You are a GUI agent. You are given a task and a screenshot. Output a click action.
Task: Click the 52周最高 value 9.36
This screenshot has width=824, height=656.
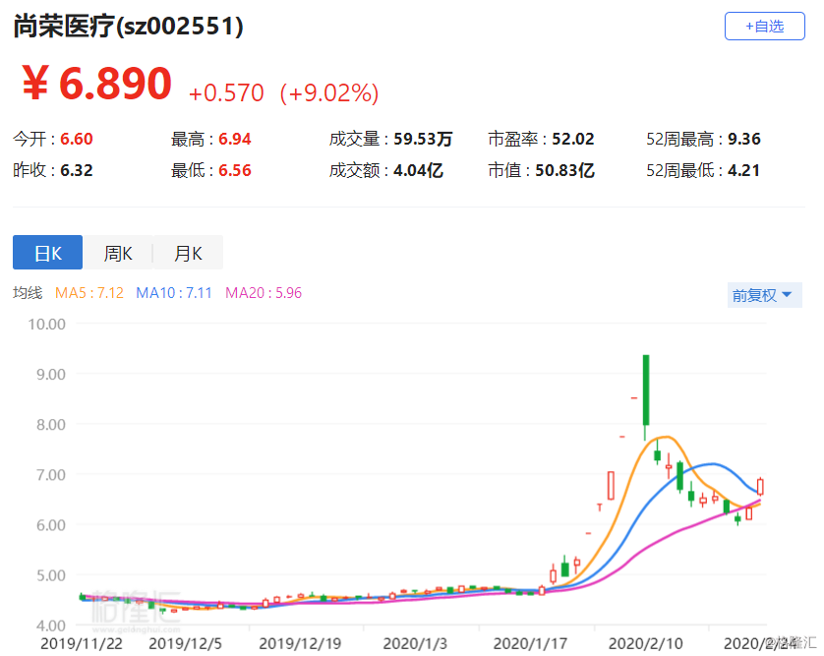pos(743,139)
